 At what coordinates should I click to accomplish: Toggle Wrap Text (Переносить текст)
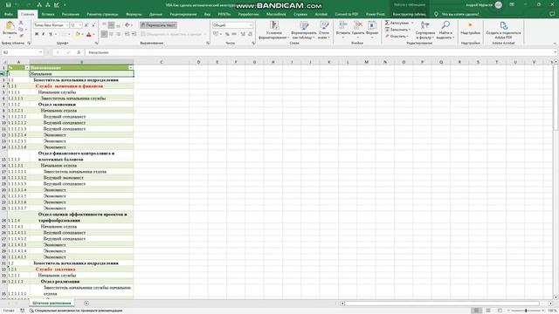coord(158,25)
